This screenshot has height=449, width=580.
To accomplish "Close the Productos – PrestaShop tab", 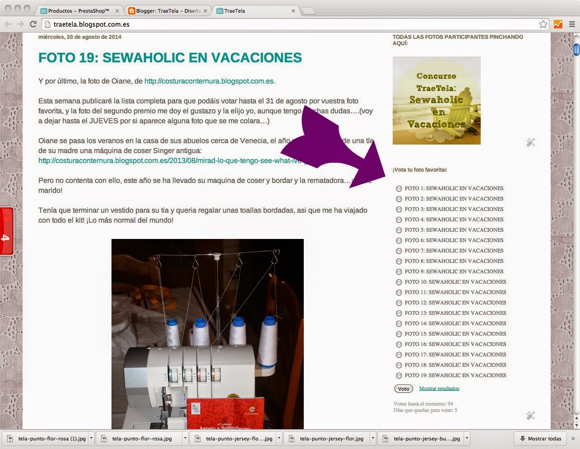I will (117, 11).
